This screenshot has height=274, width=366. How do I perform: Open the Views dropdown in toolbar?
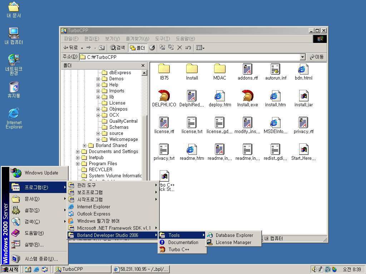click(x=200, y=47)
